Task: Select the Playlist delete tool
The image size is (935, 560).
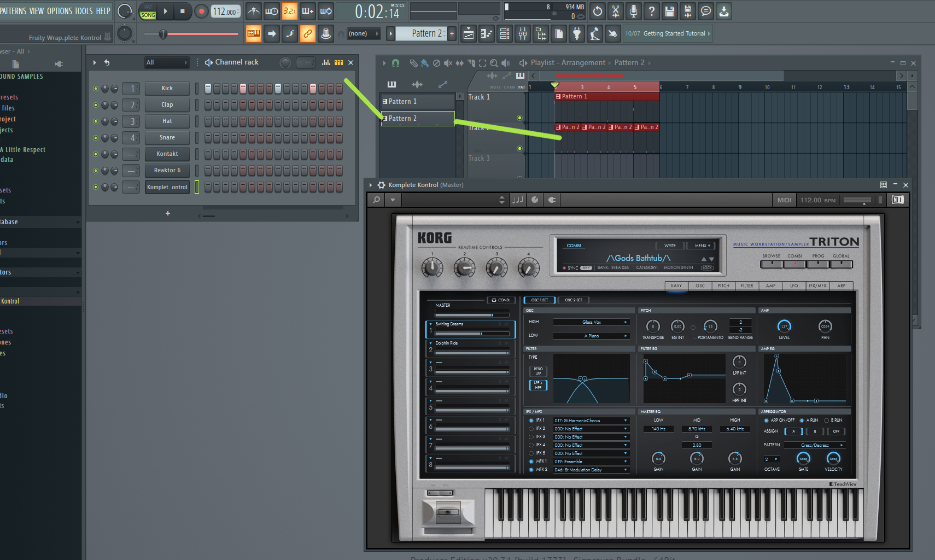Action: (x=436, y=63)
